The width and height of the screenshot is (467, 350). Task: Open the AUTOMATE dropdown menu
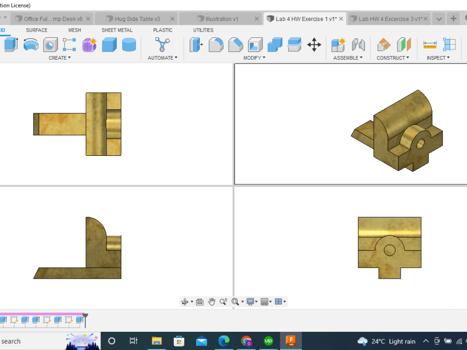[163, 58]
